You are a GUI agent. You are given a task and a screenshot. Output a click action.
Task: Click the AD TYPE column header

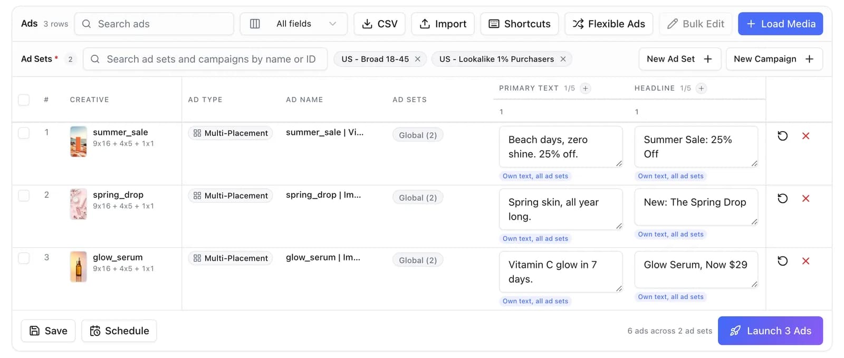[205, 100]
